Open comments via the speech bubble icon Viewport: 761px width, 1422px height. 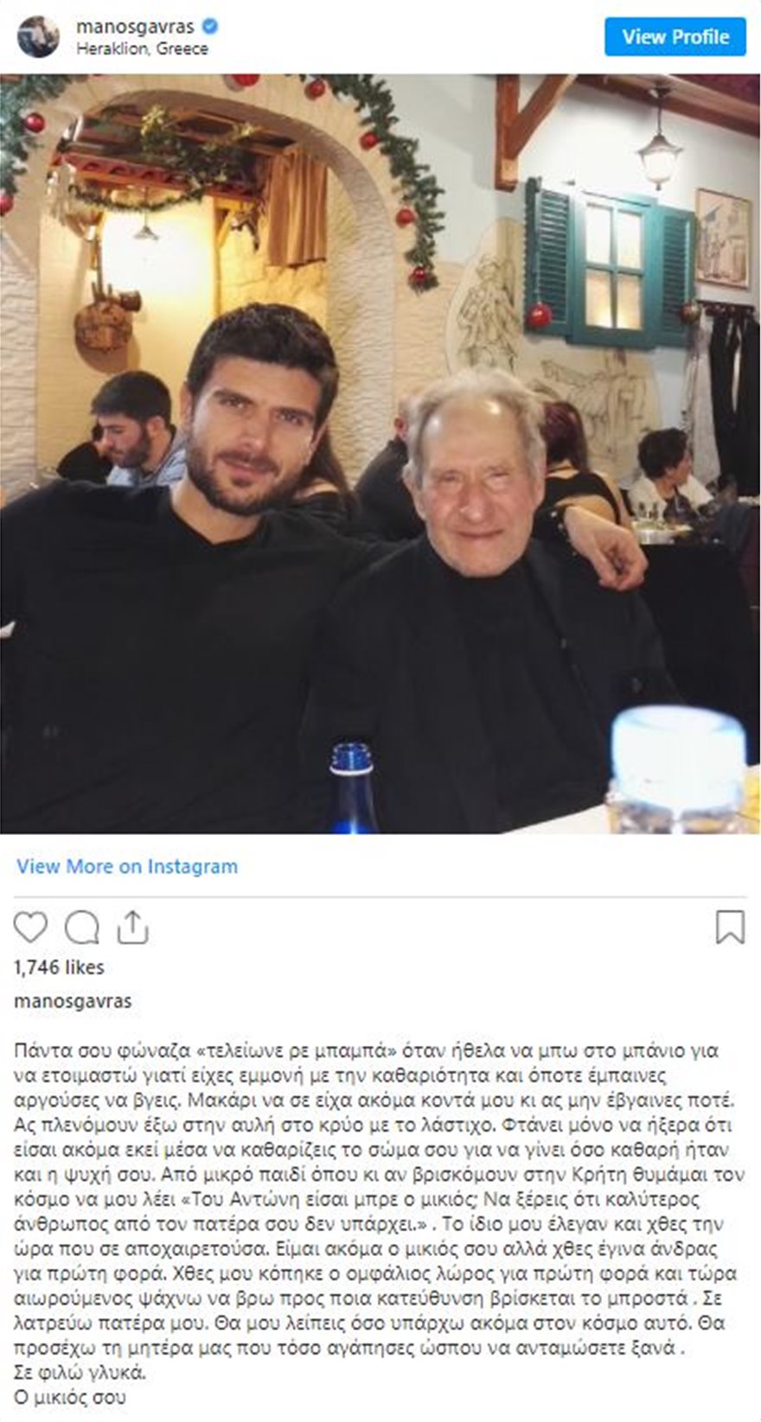pos(82,928)
